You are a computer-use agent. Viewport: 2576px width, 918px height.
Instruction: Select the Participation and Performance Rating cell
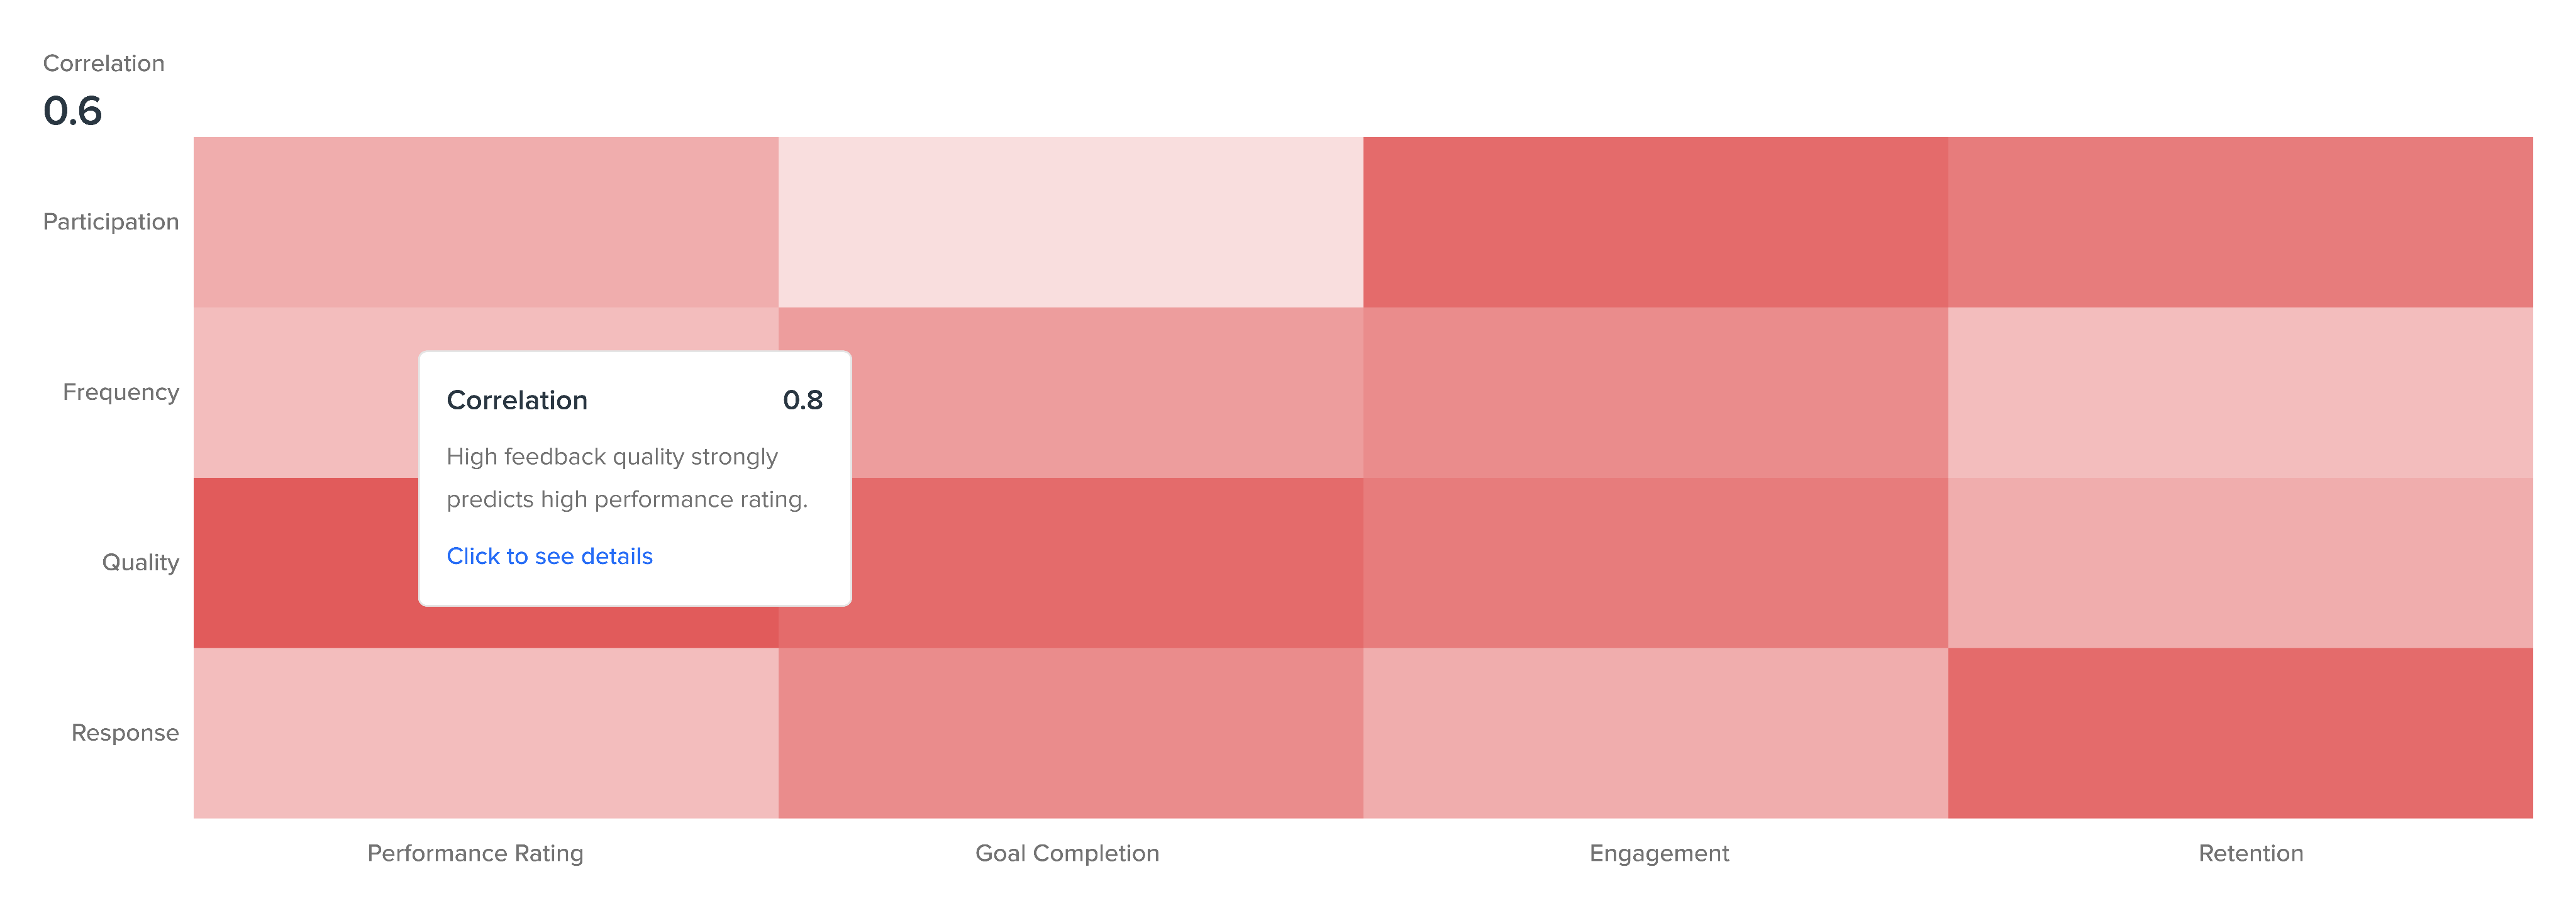point(485,222)
